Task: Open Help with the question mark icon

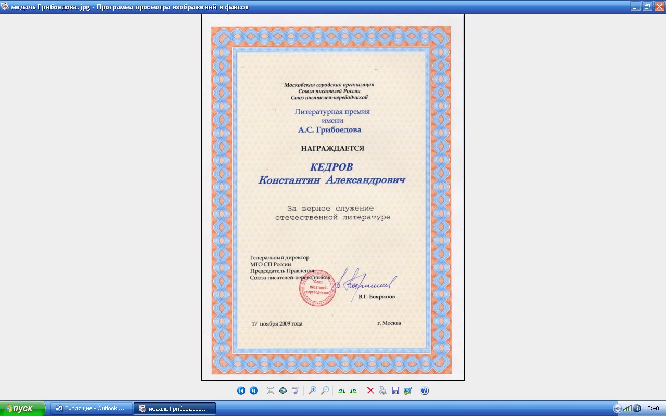Action: pyautogui.click(x=425, y=391)
